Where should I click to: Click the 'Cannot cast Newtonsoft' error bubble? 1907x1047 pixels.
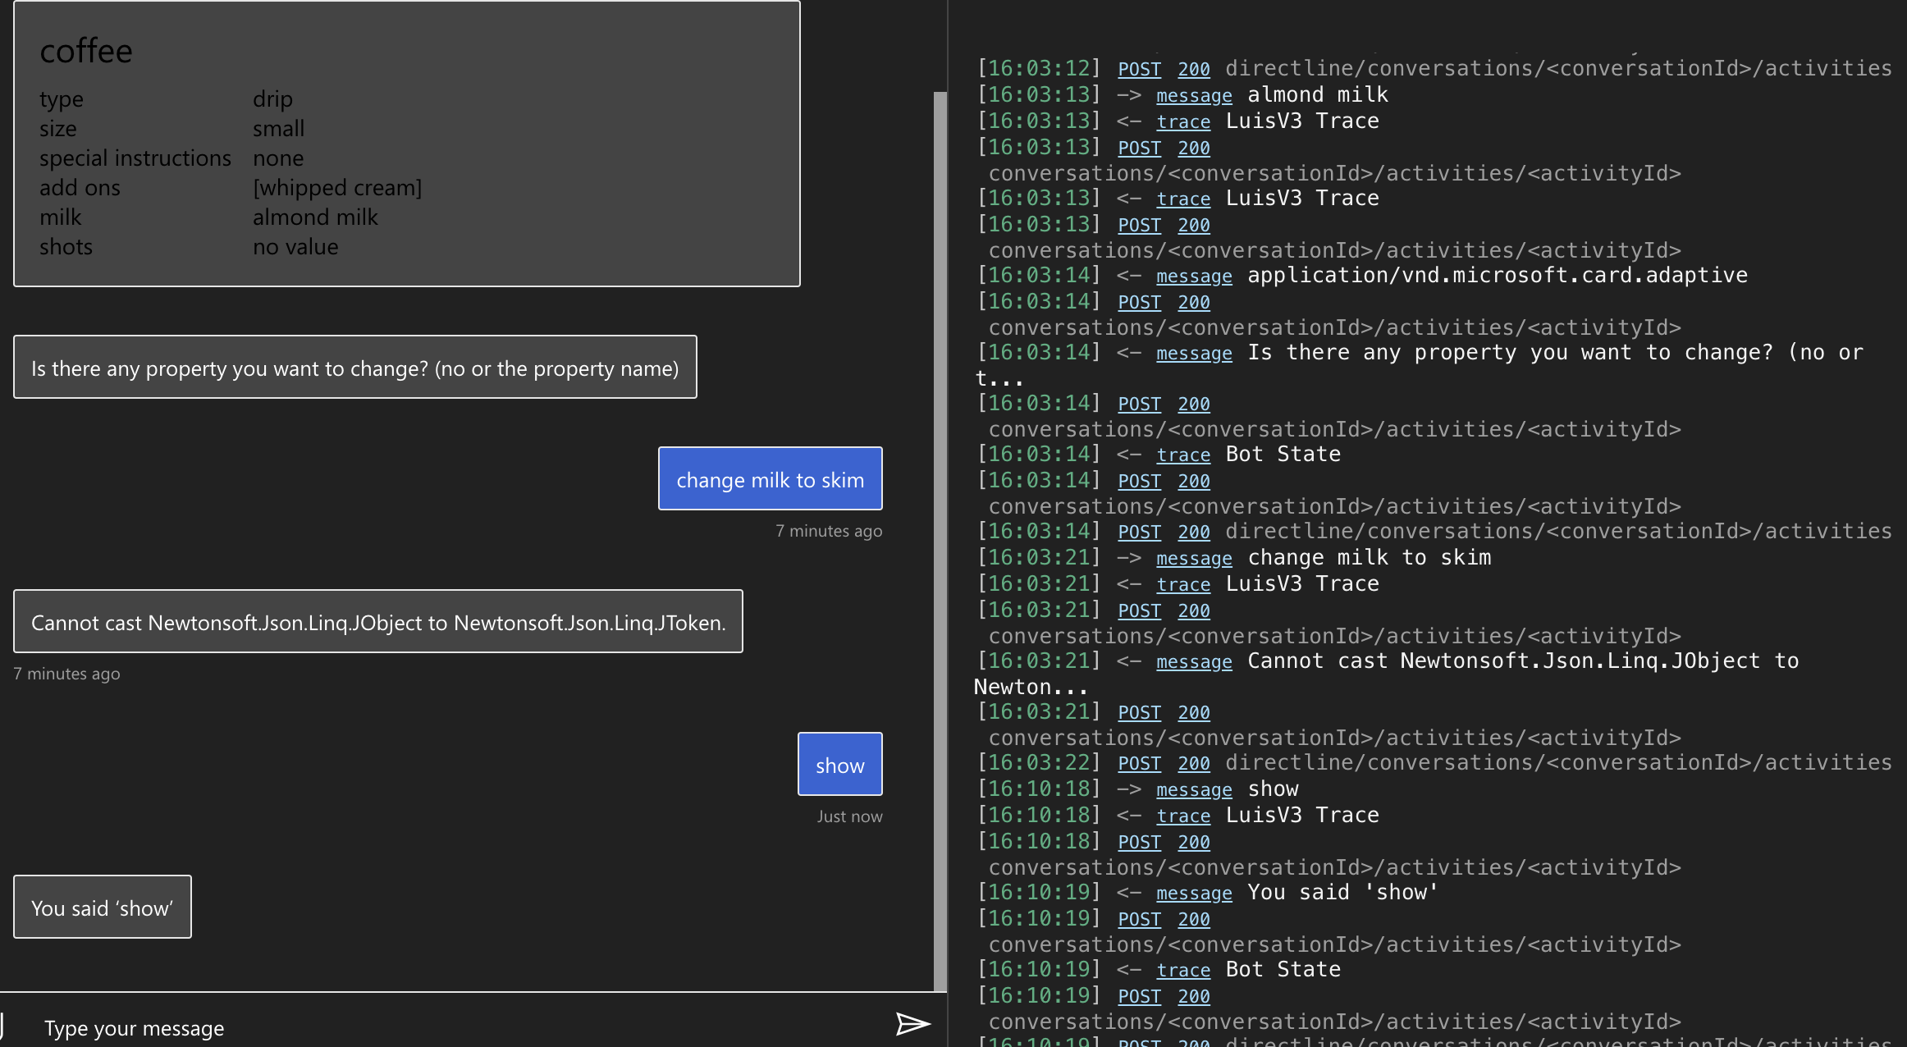(x=377, y=621)
